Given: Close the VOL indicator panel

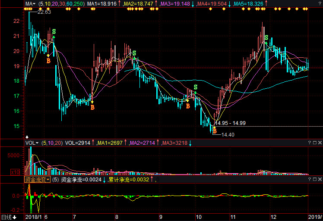Looking at the screenshot, I should coord(320,143).
